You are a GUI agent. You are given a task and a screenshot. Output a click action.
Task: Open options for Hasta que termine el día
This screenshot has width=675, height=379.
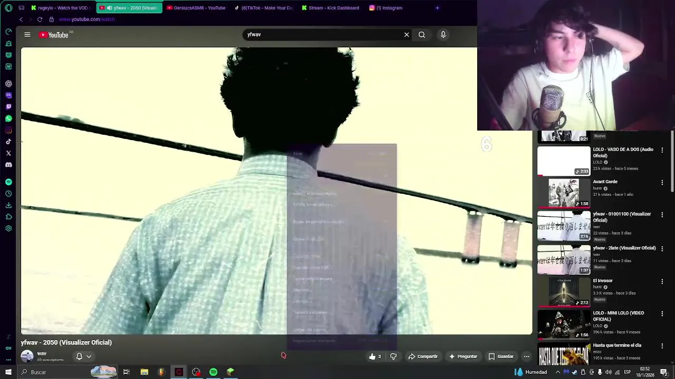[x=662, y=346]
